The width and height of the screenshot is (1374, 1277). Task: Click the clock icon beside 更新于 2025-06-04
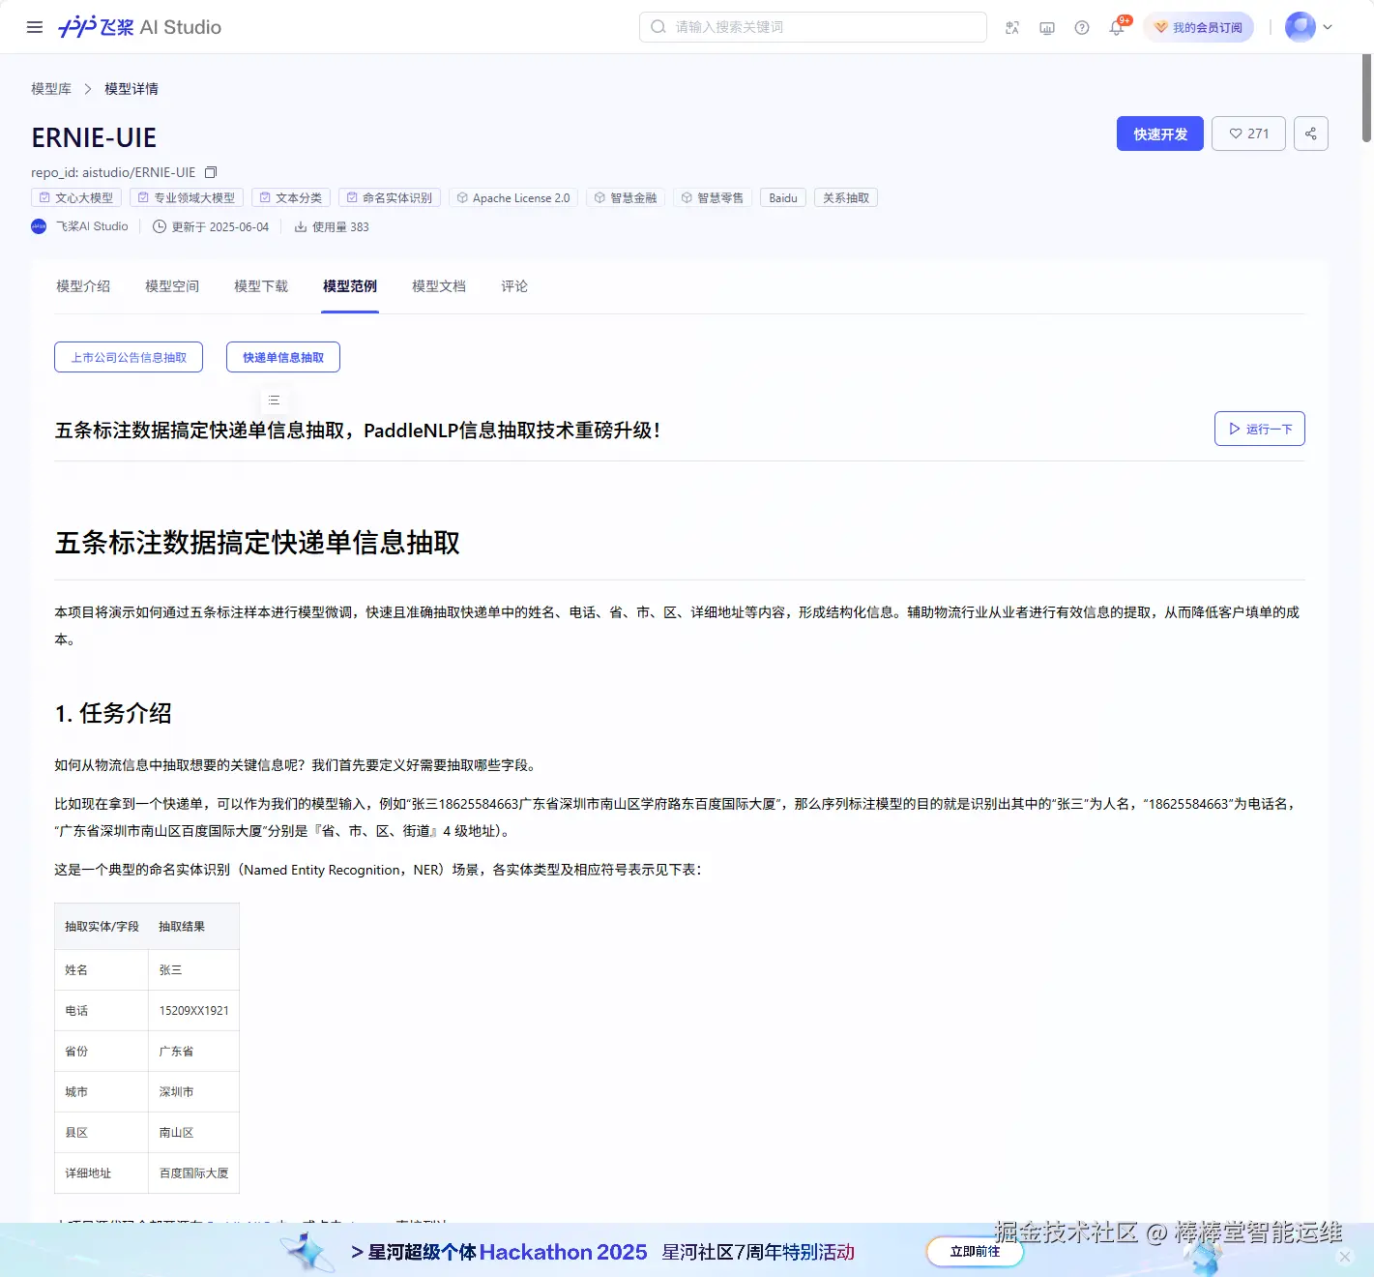(160, 226)
